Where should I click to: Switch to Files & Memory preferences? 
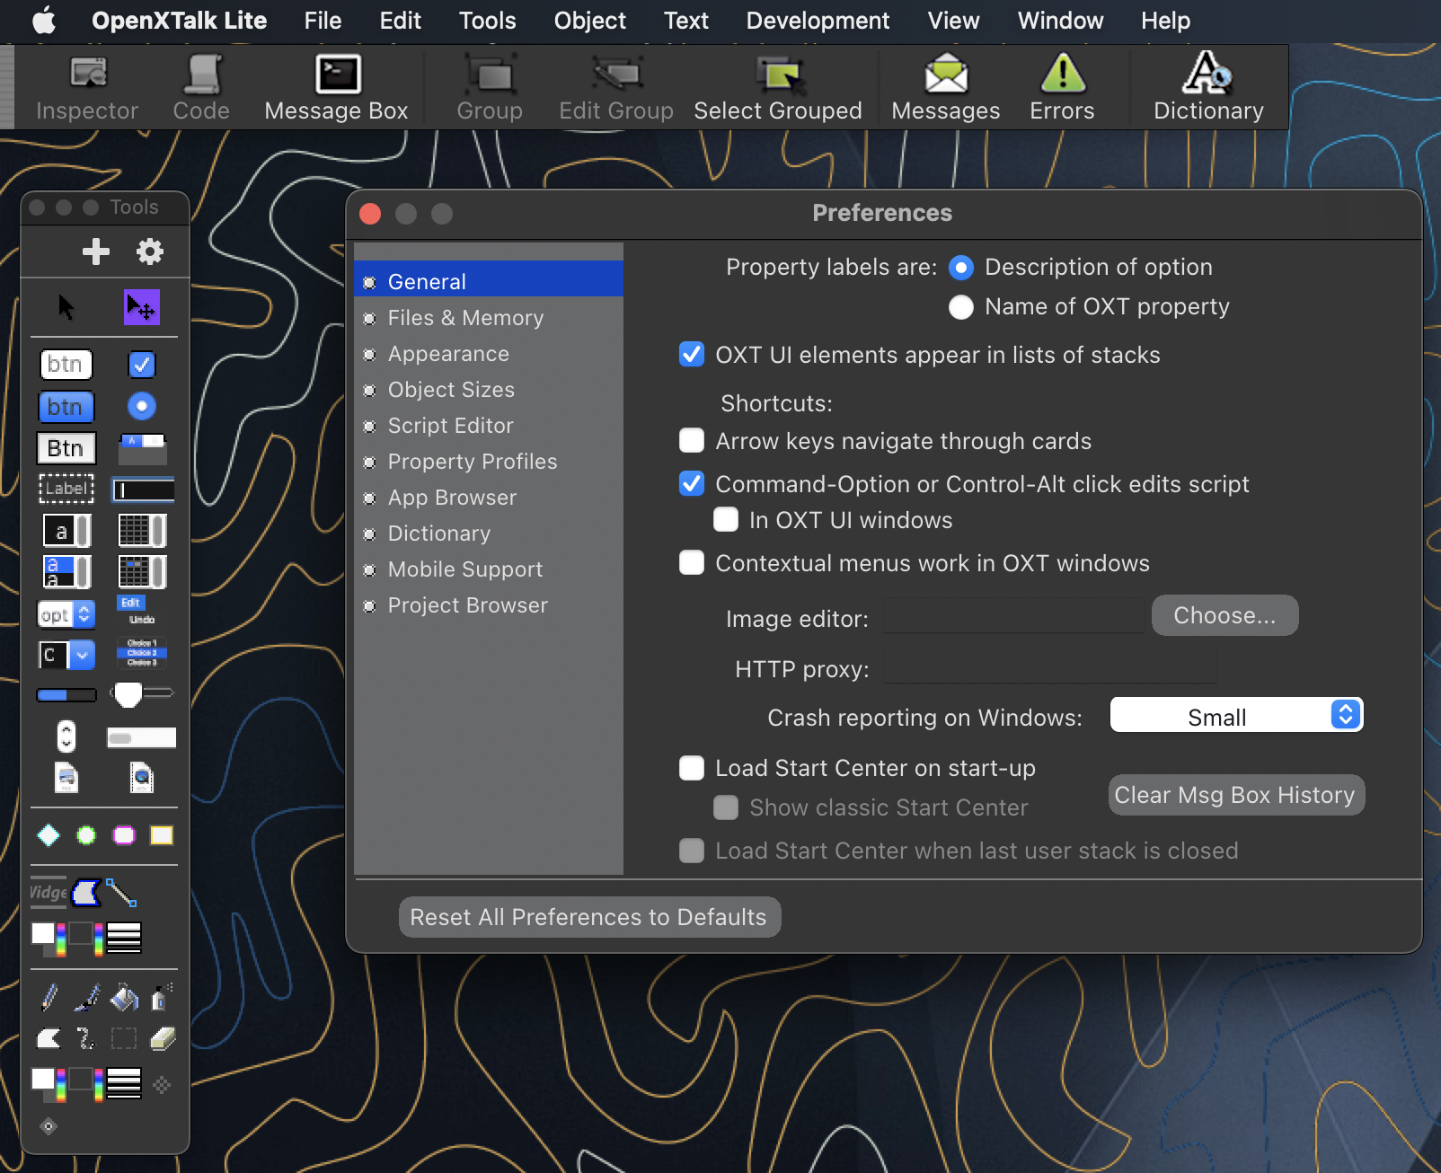[489, 318]
